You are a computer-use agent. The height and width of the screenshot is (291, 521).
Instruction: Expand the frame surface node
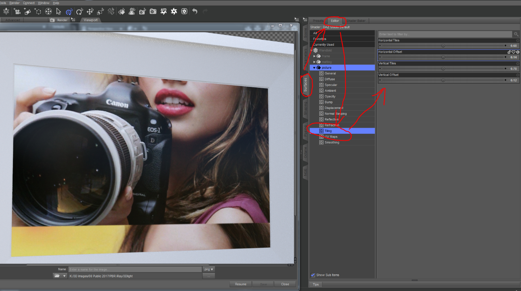314,56
